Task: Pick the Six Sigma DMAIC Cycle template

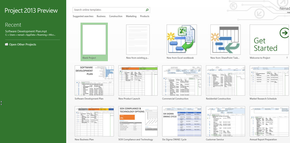Action: [x=182, y=121]
